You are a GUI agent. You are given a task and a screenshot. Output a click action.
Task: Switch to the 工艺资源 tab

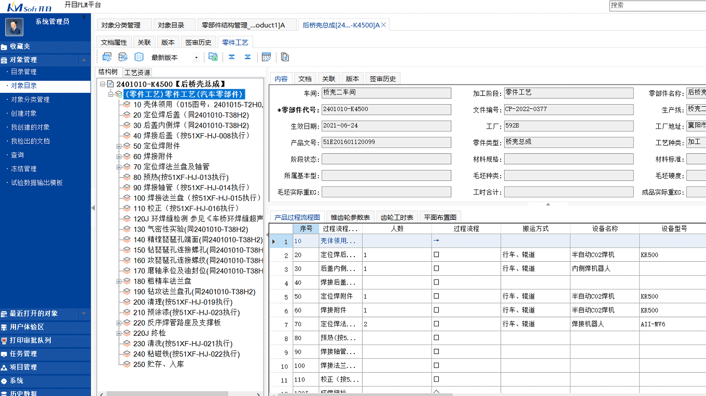136,72
